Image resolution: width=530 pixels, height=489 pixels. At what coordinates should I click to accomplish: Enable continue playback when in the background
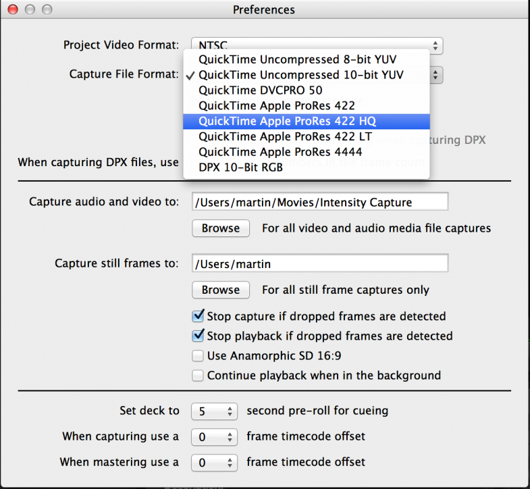(198, 376)
